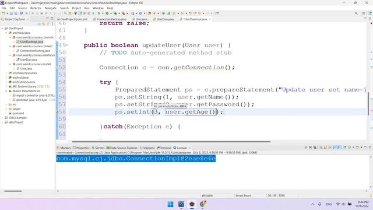
Task: Click the Coverage run icon in toolbar
Action: click(x=115, y=13)
